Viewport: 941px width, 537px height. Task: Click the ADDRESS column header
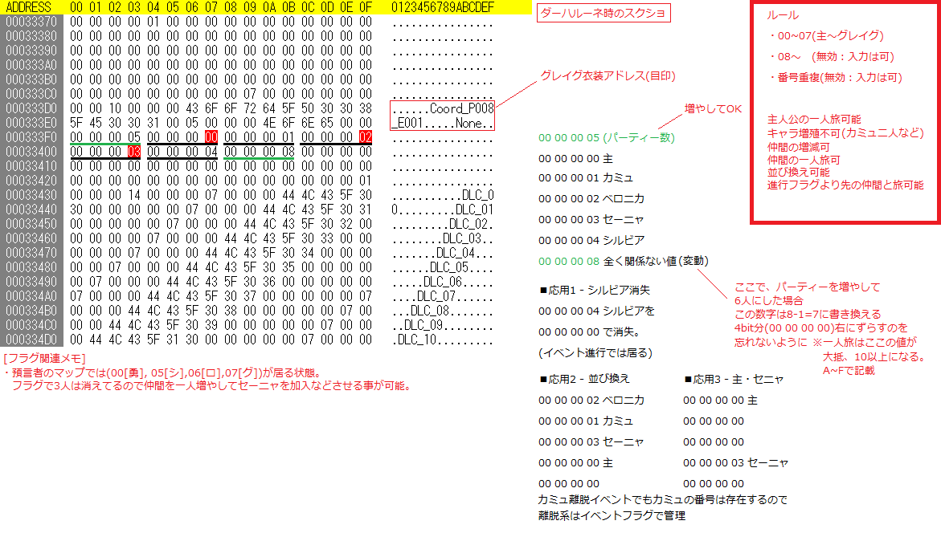point(28,7)
